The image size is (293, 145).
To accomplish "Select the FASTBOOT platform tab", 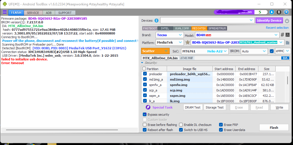I will pyautogui.click(x=150, y=28).
